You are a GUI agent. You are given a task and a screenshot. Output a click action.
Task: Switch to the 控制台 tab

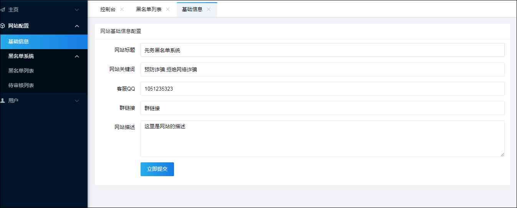[x=108, y=10]
